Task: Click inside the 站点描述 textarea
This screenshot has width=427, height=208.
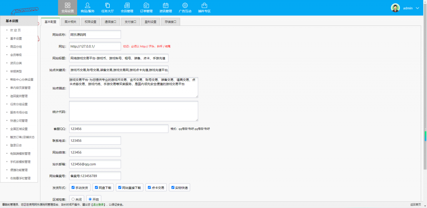Action: (134, 88)
